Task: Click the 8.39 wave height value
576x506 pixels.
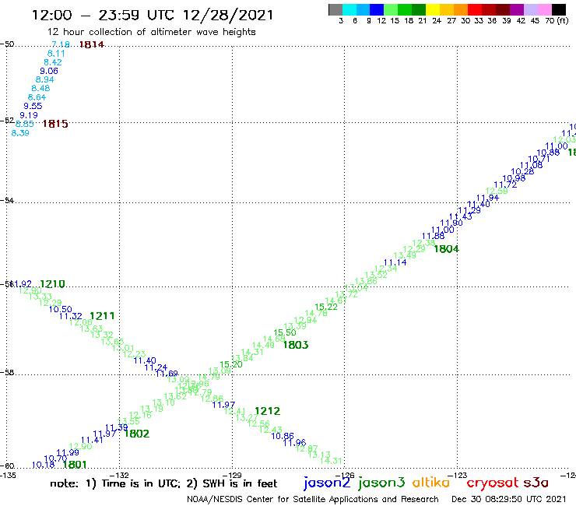Action: click(20, 133)
